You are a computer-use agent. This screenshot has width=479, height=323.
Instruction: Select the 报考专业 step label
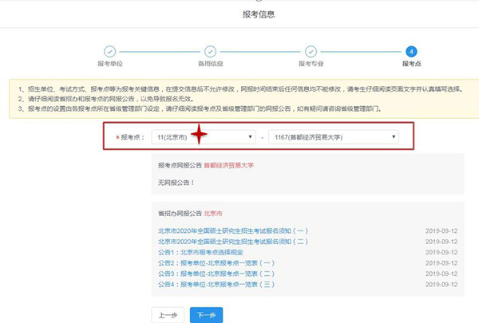pos(311,64)
